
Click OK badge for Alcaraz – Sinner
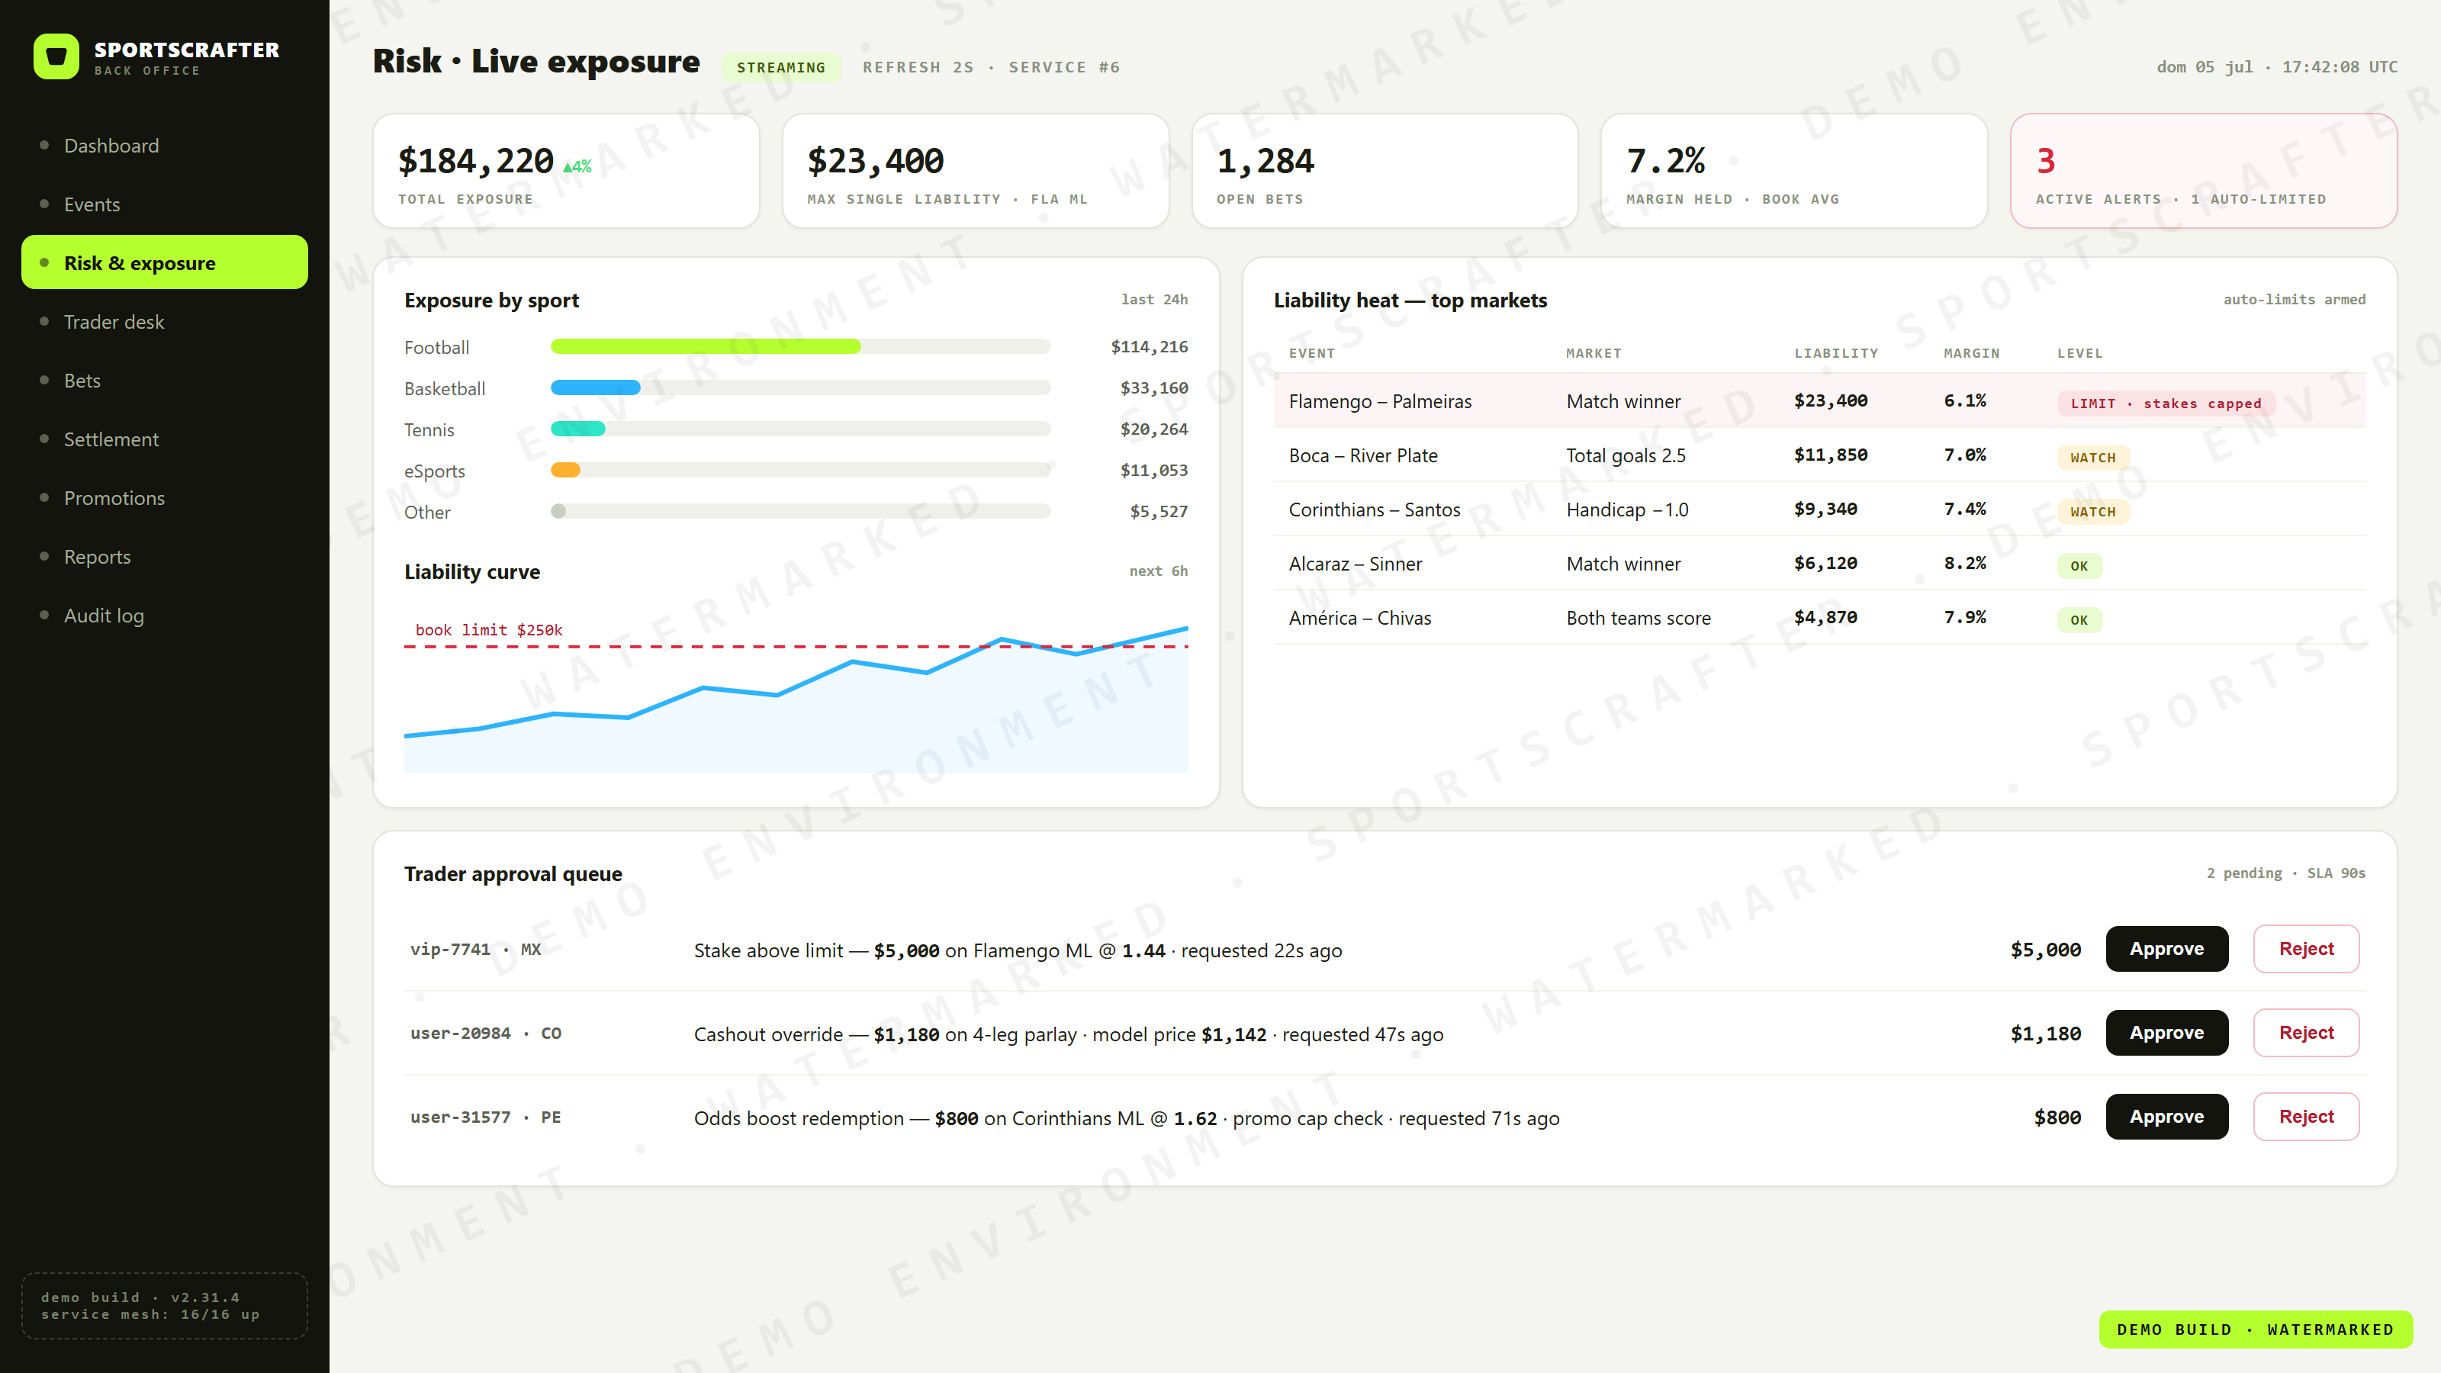[2079, 566]
